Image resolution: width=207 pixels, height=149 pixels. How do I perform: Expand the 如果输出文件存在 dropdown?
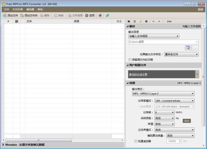[181, 54]
